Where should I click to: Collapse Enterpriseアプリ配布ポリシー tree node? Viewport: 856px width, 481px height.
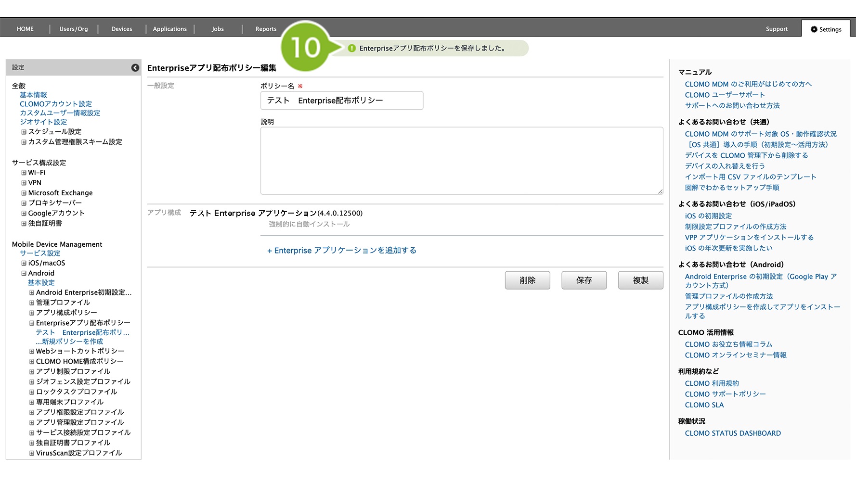coord(32,323)
